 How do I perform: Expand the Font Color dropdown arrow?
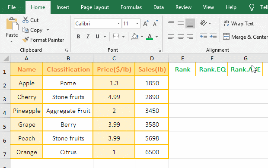pos(156,37)
